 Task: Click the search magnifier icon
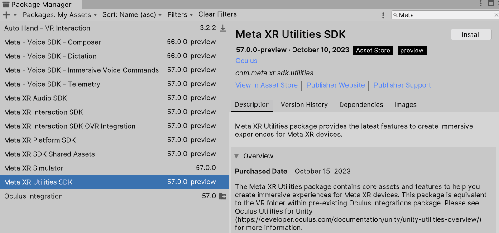point(395,15)
